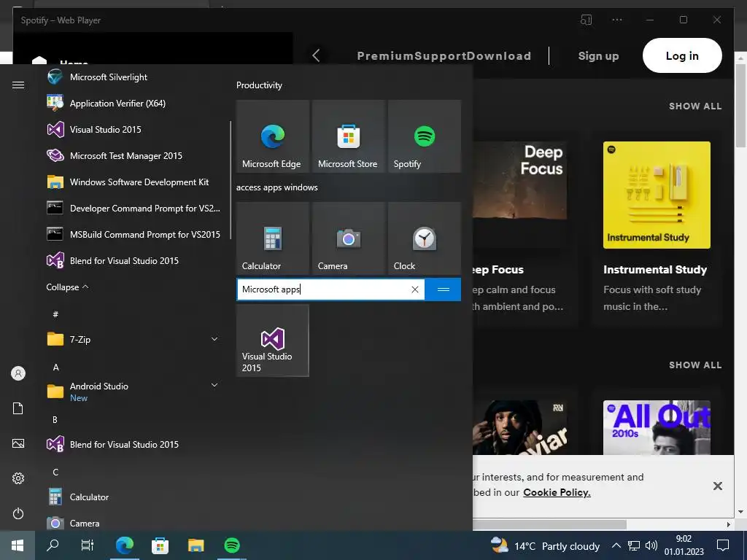Click the first SHOW ALL link
Viewport: 747px width, 560px height.
[x=695, y=106]
